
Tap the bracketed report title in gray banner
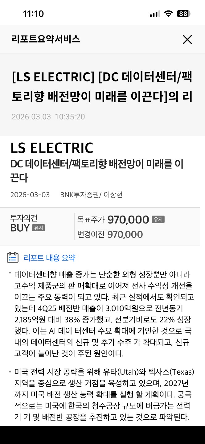(x=102, y=87)
